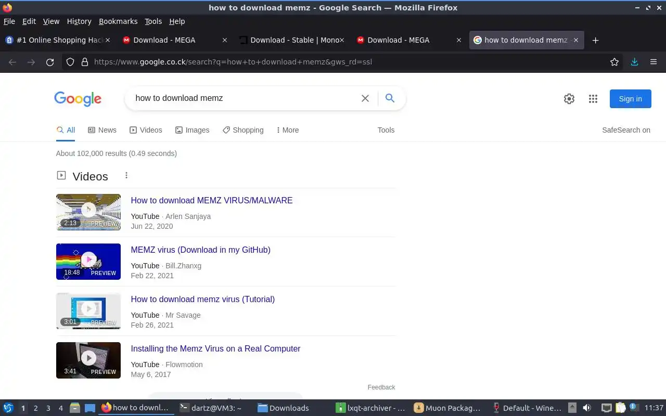Switch to the dartz@VM3 terminal window

tap(213, 408)
